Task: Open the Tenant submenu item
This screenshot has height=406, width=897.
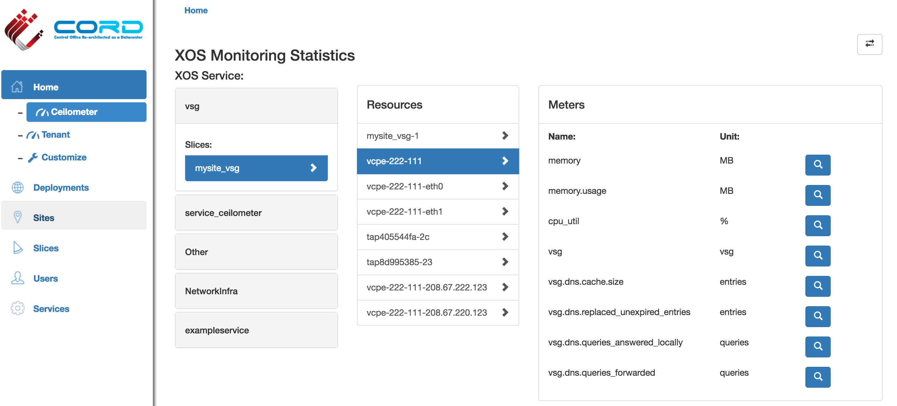Action: point(49,135)
